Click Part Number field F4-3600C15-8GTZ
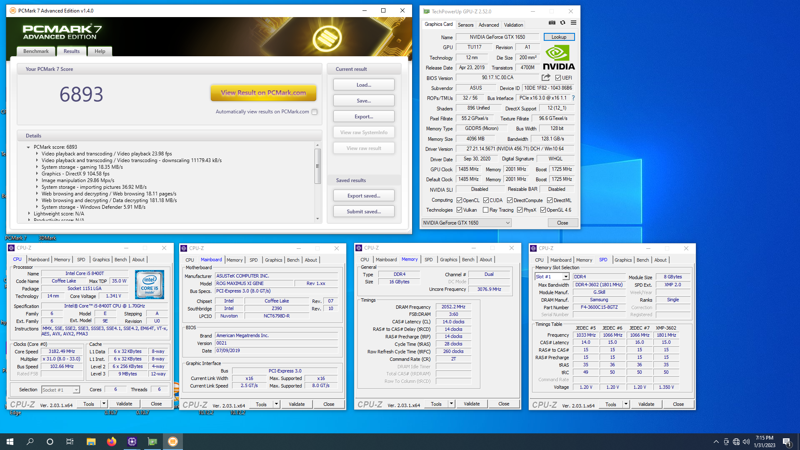800x450 pixels. tap(599, 307)
